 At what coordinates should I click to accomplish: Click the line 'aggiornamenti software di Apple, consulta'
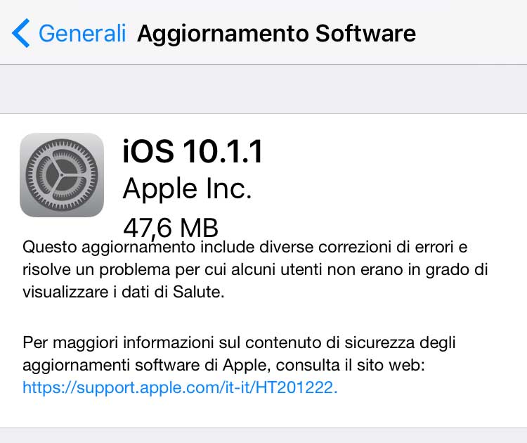point(224,365)
